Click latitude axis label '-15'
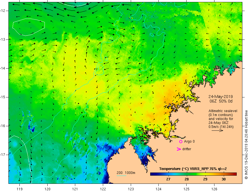 click(x=3, y=97)
